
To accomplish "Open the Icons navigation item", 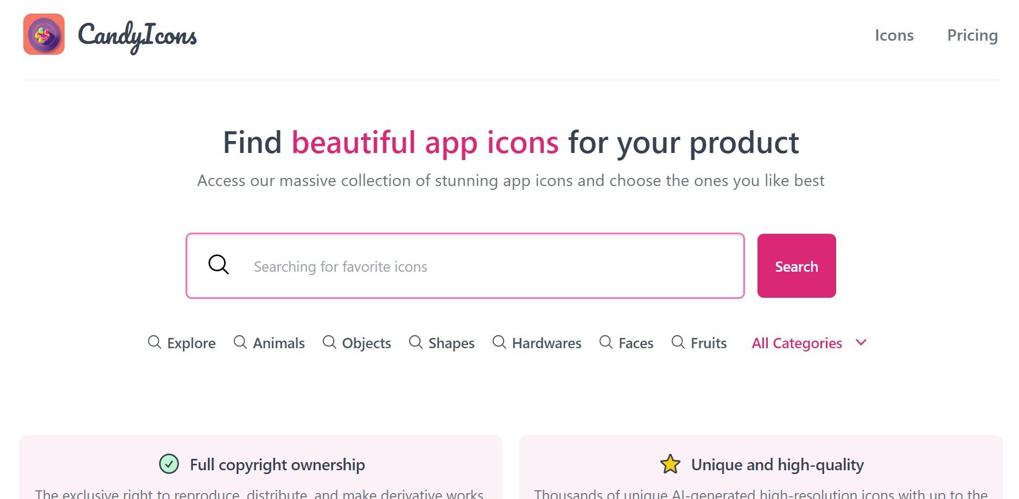I will tap(894, 35).
